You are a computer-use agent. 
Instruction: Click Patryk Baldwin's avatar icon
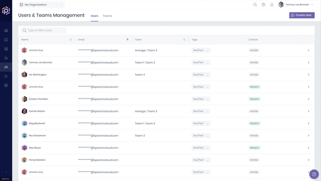24,160
